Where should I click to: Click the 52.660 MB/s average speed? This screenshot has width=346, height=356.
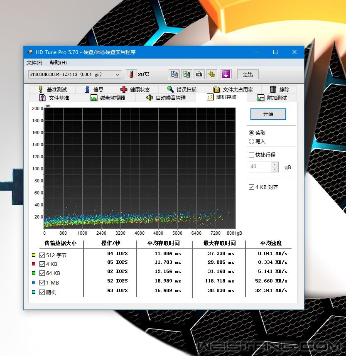[x=271, y=281]
